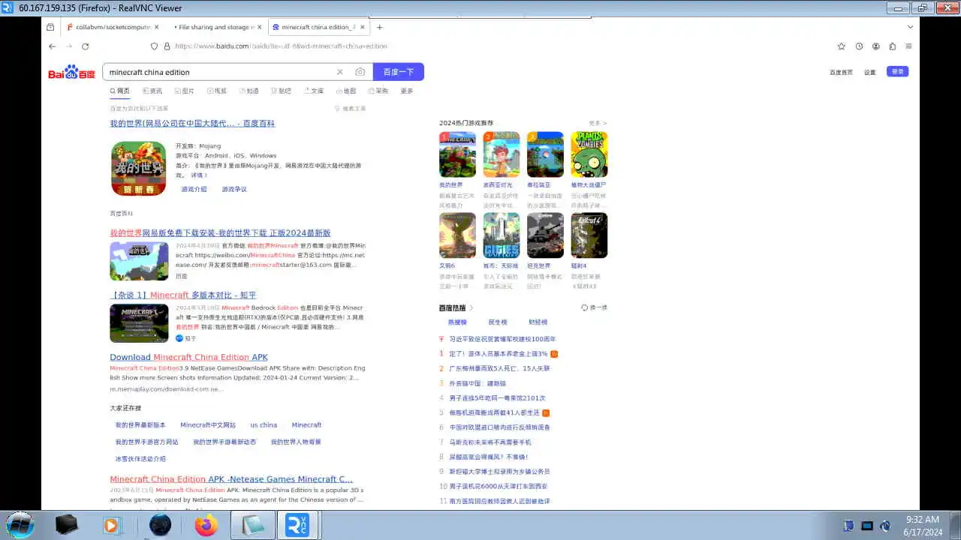The image size is (961, 540).
Task: Click the 我的世界 game icon thumbnail
Action: pyautogui.click(x=139, y=169)
